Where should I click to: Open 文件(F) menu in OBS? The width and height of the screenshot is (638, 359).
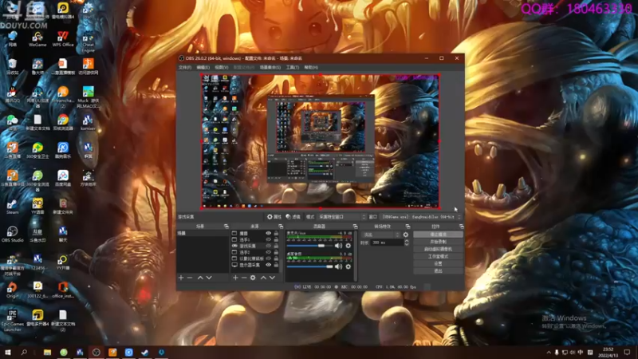point(185,67)
